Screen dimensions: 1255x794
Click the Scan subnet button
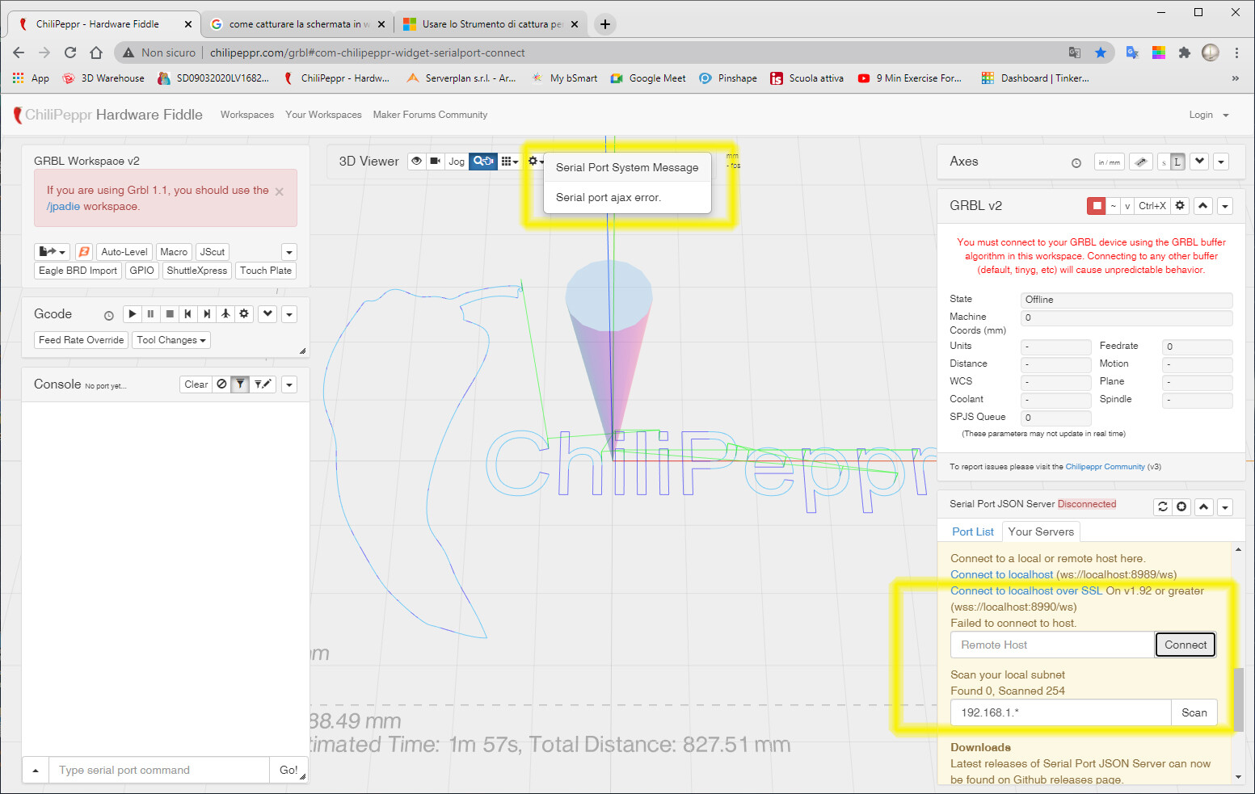tap(1194, 712)
